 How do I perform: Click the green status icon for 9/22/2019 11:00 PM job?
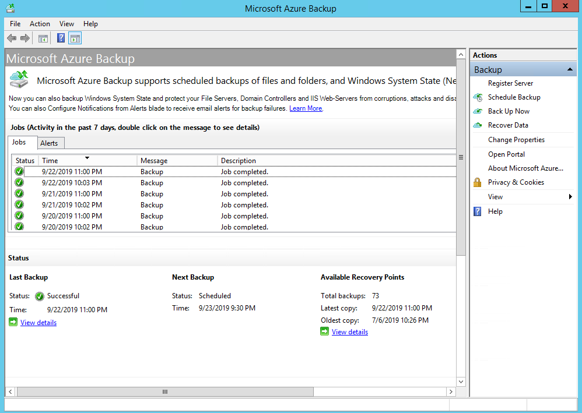point(19,171)
